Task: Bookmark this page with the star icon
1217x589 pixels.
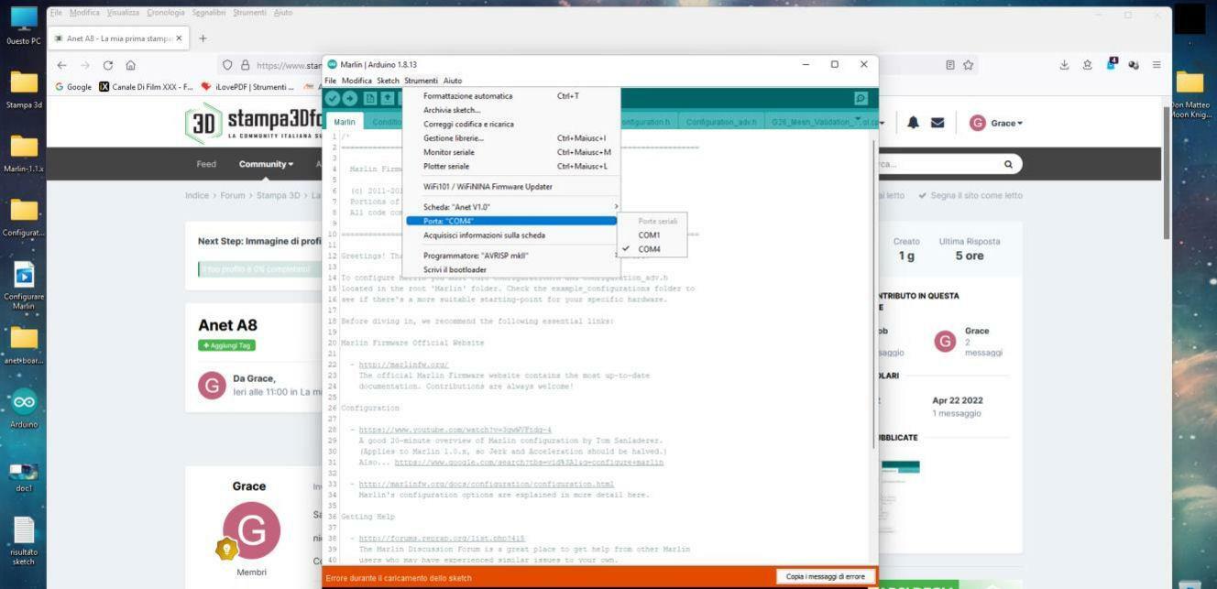Action: point(968,65)
